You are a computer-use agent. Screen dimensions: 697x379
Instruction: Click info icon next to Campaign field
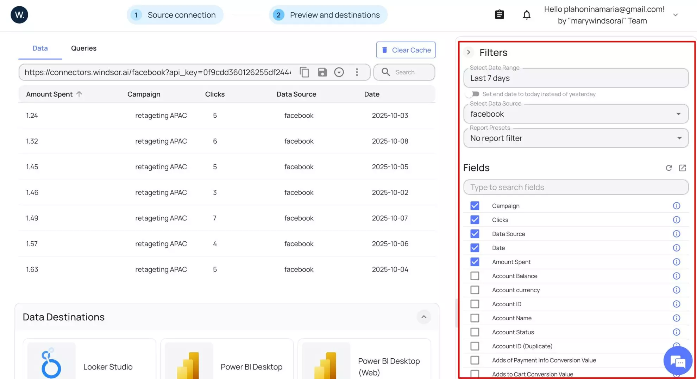676,206
